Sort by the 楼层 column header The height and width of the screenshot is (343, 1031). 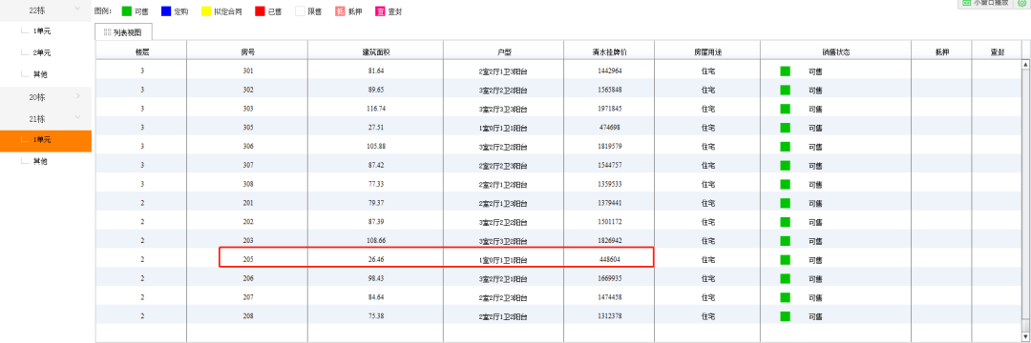click(x=141, y=50)
